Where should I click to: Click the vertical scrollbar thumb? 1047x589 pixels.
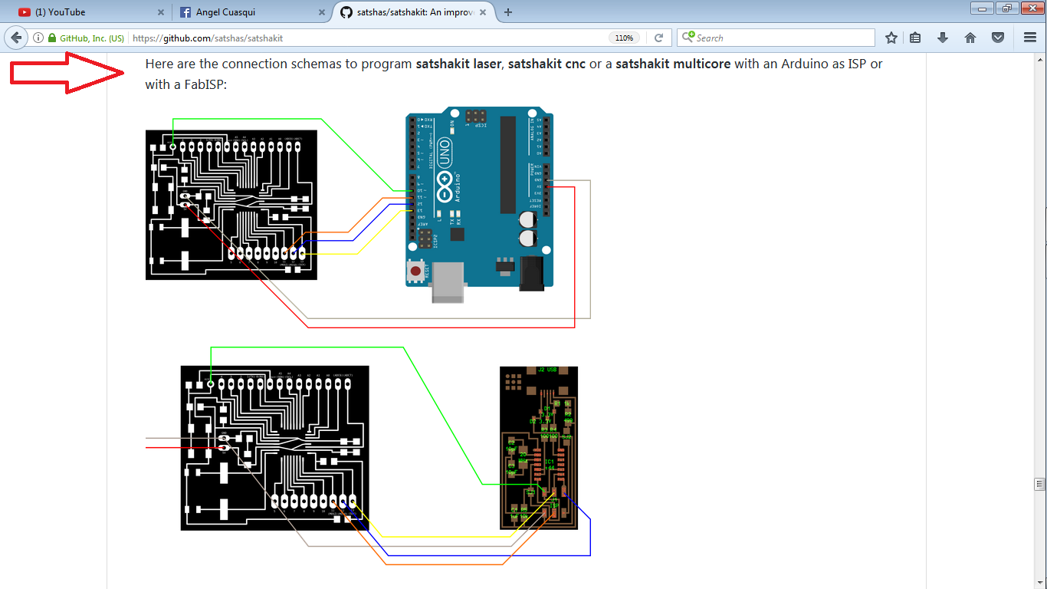pyautogui.click(x=1040, y=484)
